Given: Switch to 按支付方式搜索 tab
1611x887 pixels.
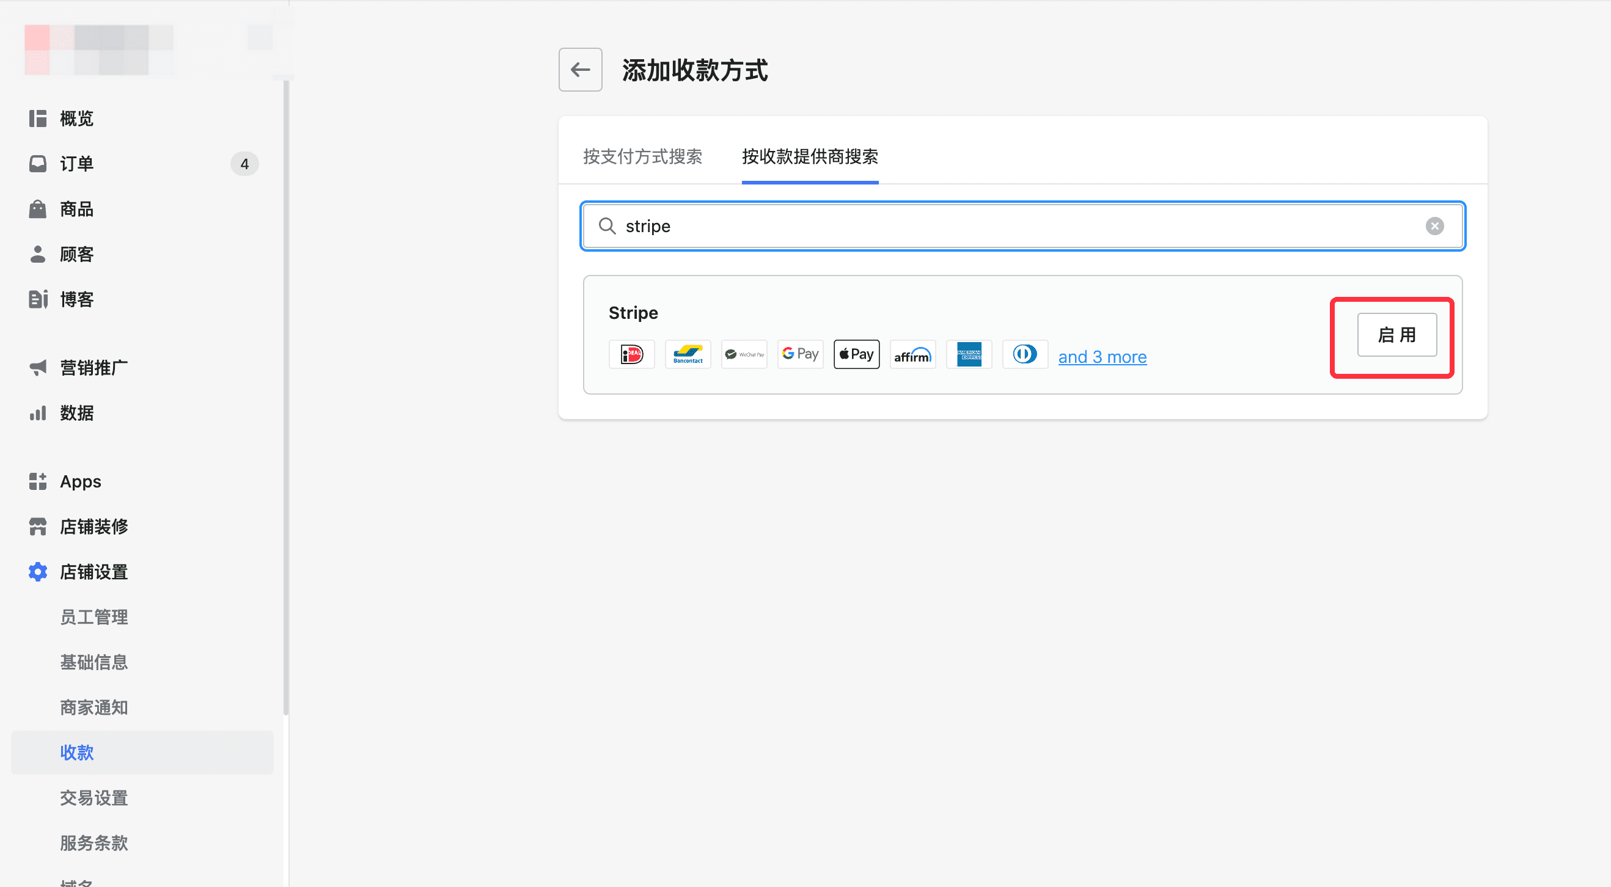Looking at the screenshot, I should (x=642, y=156).
